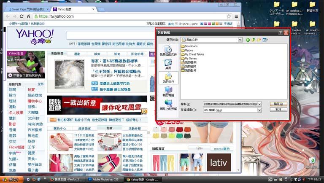The height and width of the screenshot is (183, 324).
Task: Select the Mipony folder
Action: point(187,50)
